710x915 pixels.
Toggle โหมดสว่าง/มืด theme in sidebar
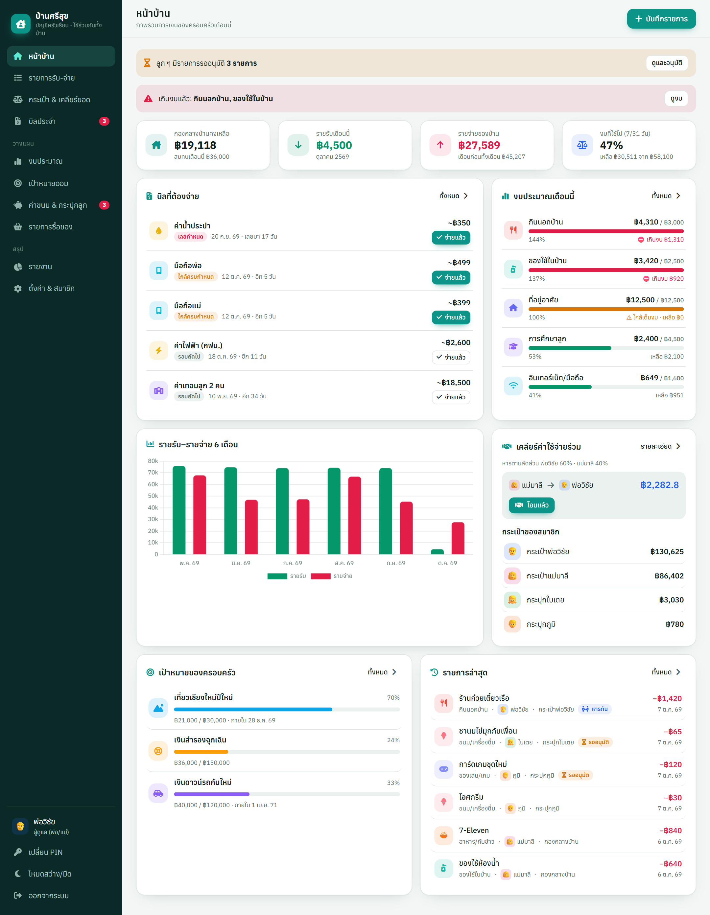(x=61, y=874)
